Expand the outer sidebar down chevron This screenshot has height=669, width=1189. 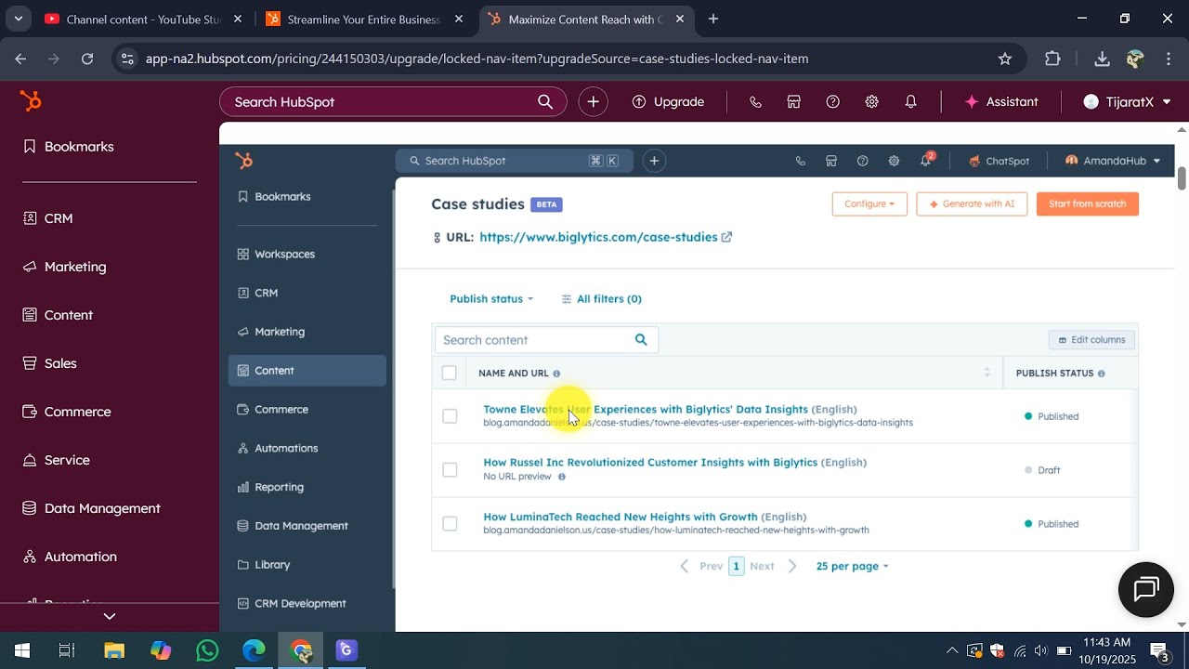pyautogui.click(x=110, y=616)
